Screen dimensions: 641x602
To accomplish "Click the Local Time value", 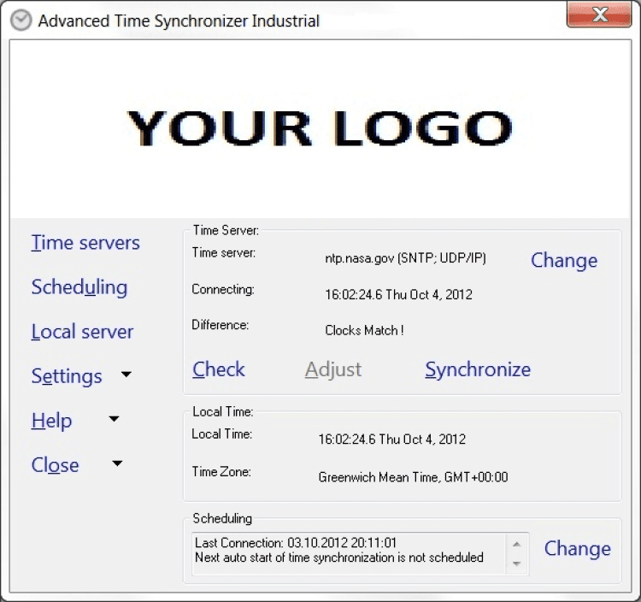I will (392, 440).
